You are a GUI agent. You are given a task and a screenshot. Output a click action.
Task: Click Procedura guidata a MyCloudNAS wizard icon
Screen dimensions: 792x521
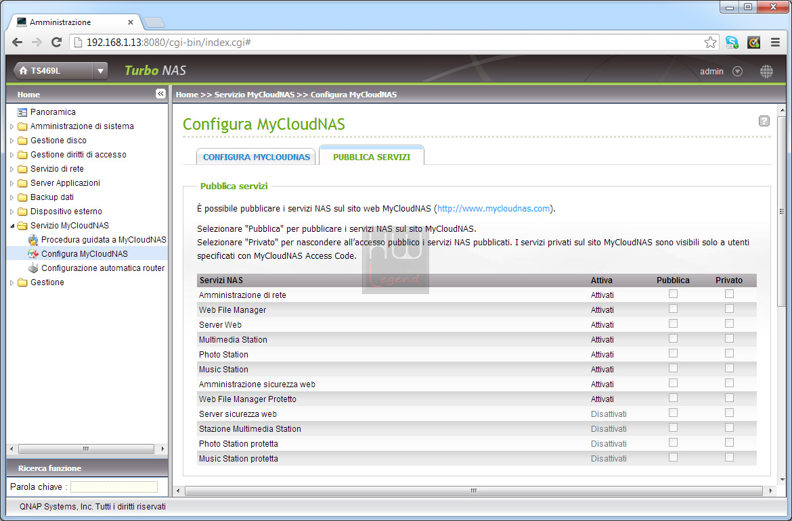[x=33, y=240]
